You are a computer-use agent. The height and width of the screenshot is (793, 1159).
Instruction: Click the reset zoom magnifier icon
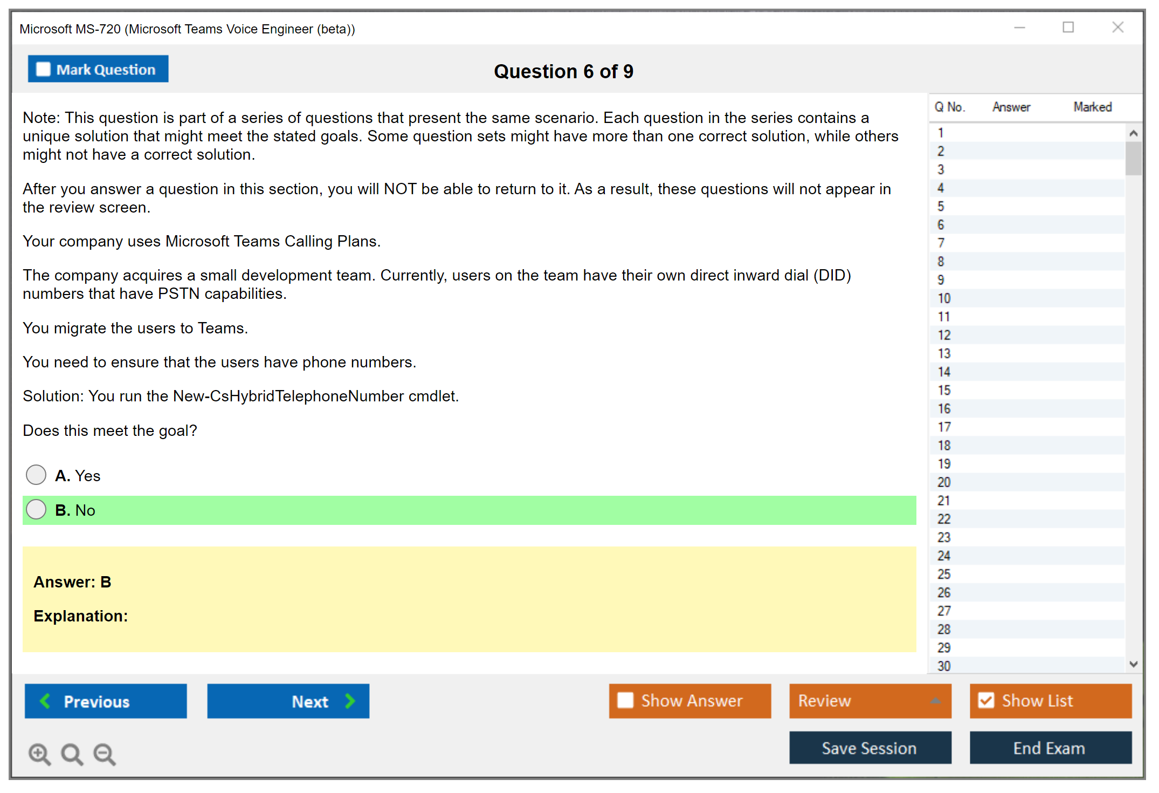(72, 754)
